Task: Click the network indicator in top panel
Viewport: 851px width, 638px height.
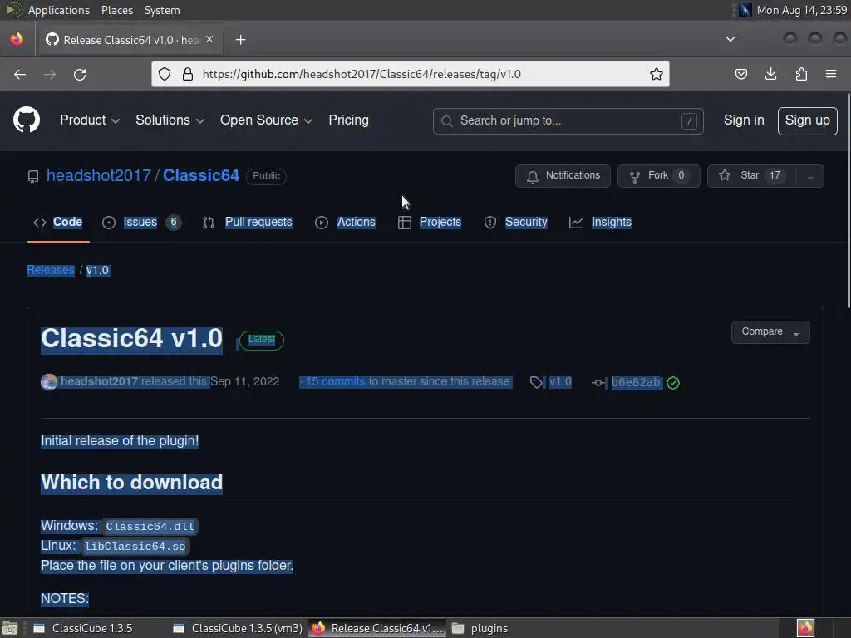Action: click(x=745, y=10)
